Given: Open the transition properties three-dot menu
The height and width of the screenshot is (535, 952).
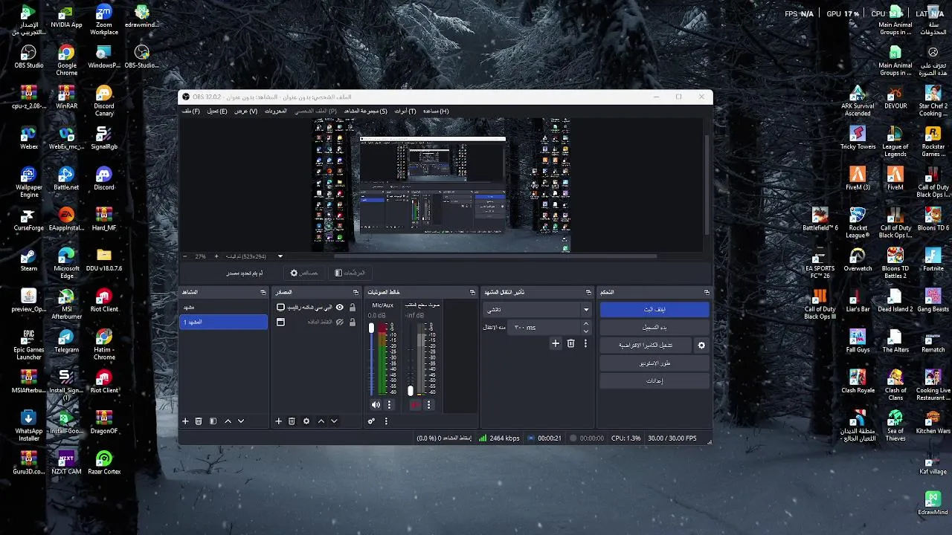Looking at the screenshot, I should point(585,343).
